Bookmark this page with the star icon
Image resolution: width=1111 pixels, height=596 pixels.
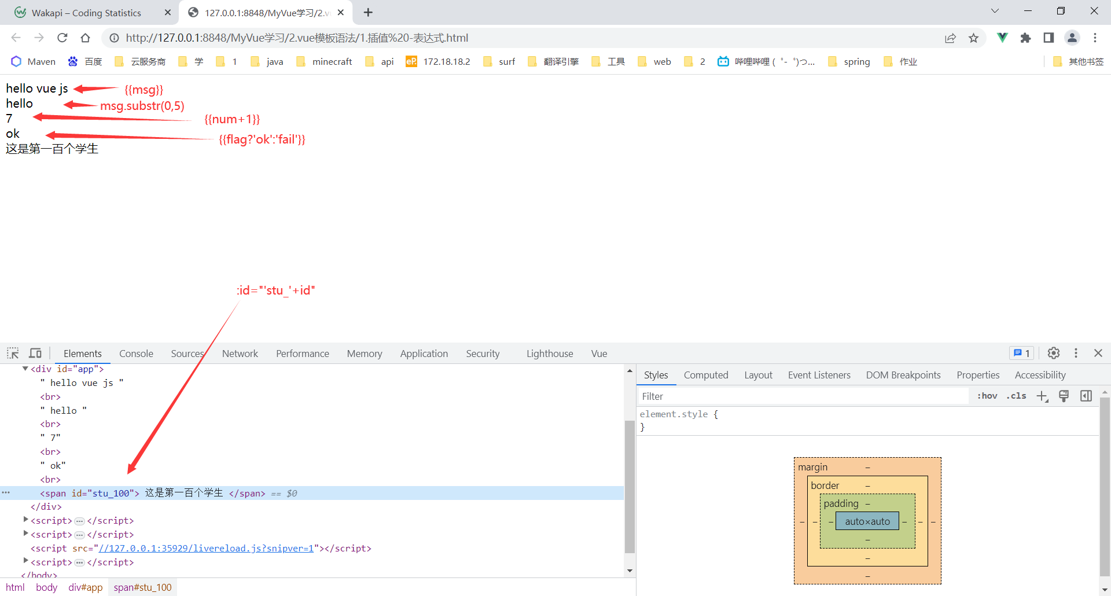(x=974, y=38)
